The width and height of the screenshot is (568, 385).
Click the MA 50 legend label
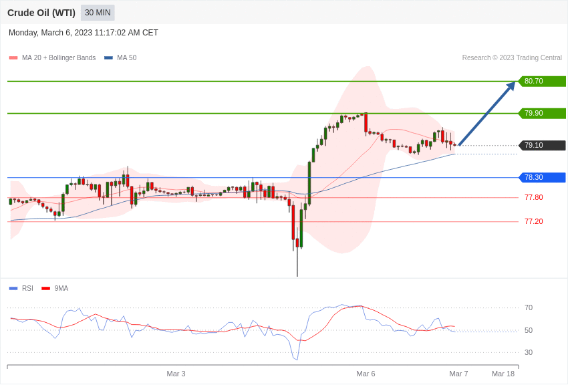coord(127,58)
